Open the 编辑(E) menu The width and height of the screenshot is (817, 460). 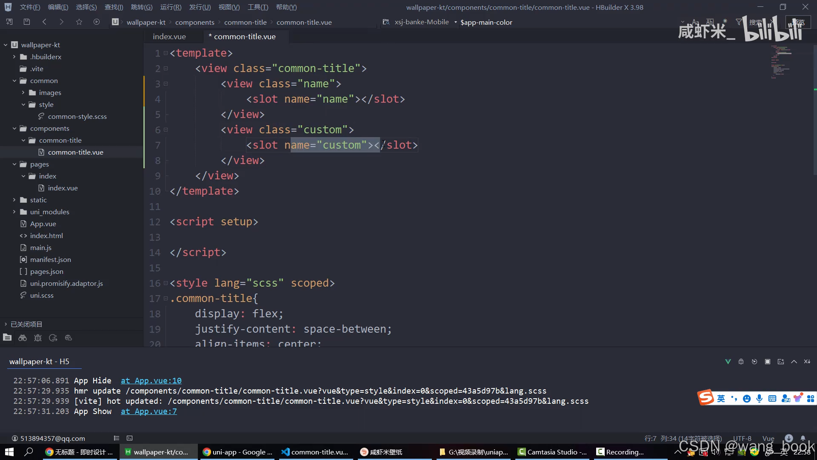[58, 7]
